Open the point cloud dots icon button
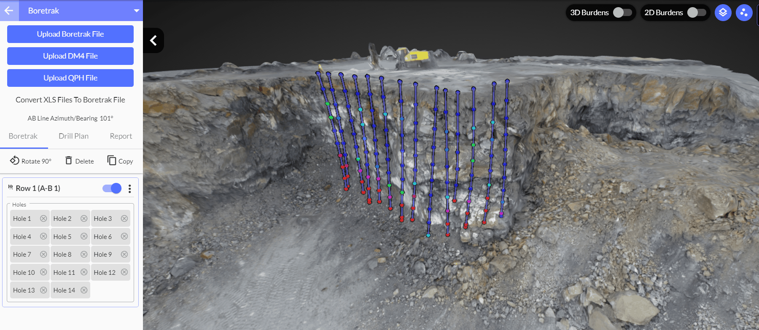The image size is (759, 330). (x=744, y=13)
